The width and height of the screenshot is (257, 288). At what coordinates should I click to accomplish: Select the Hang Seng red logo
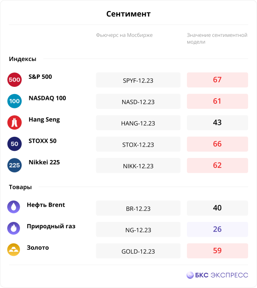click(x=14, y=122)
